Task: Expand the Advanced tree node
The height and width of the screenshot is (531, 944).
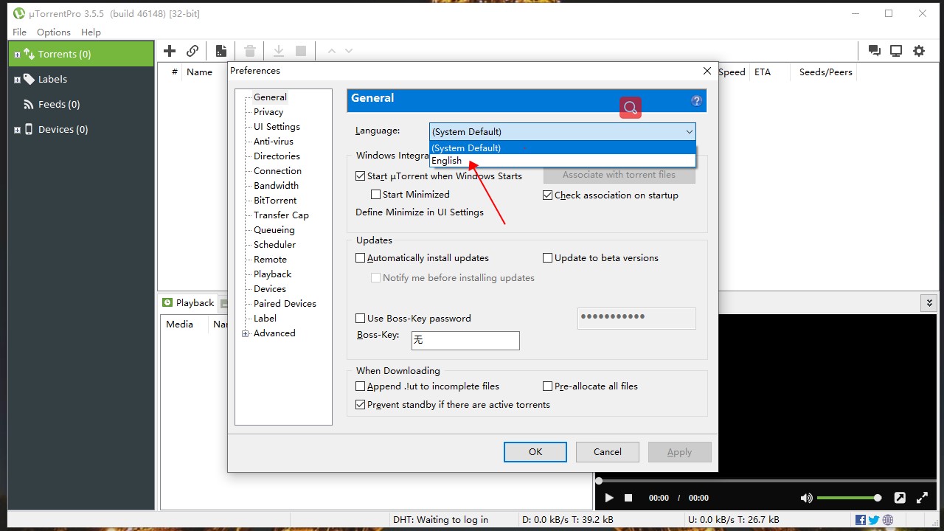Action: (x=246, y=333)
